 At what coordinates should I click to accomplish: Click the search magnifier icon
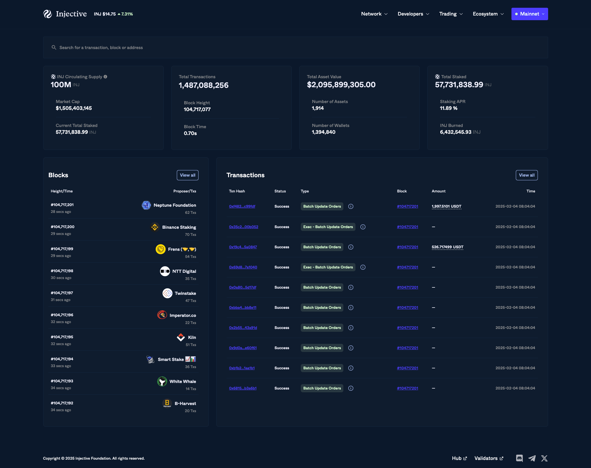point(54,47)
